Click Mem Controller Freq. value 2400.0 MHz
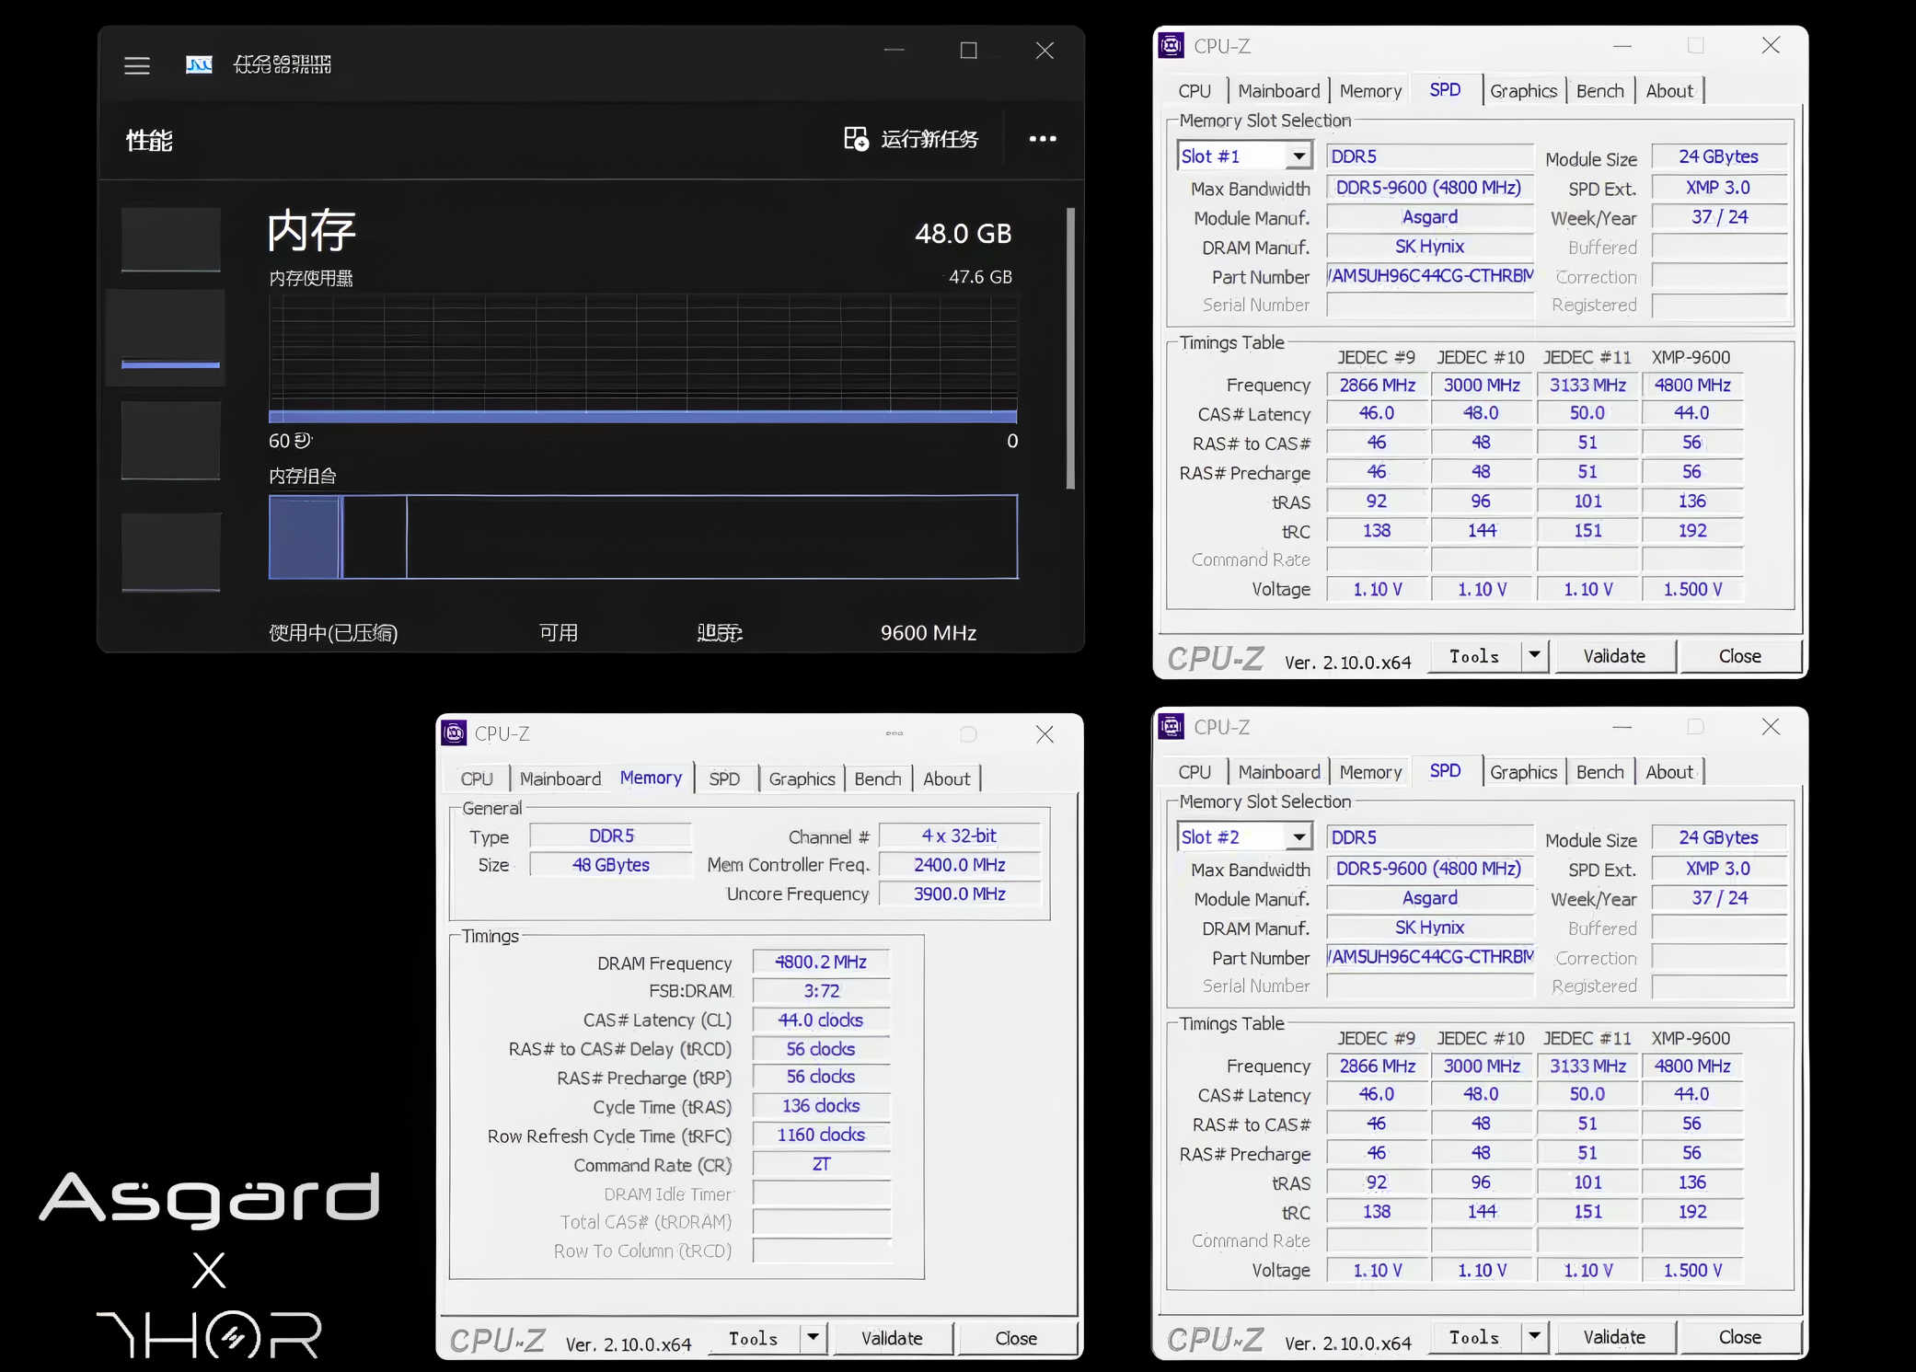 click(960, 865)
